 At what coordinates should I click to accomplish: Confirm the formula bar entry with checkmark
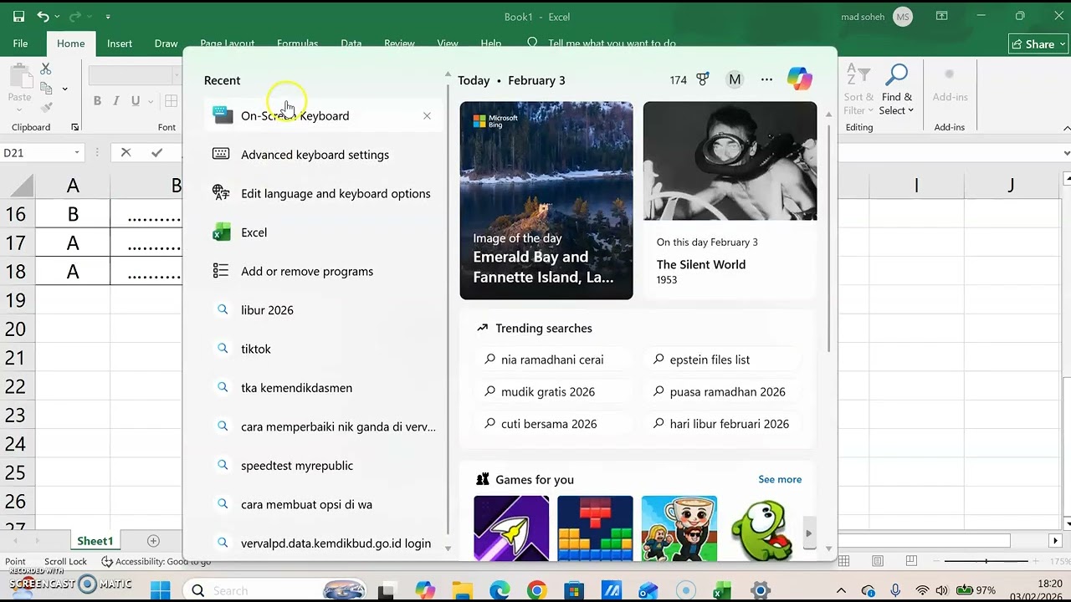click(x=156, y=152)
